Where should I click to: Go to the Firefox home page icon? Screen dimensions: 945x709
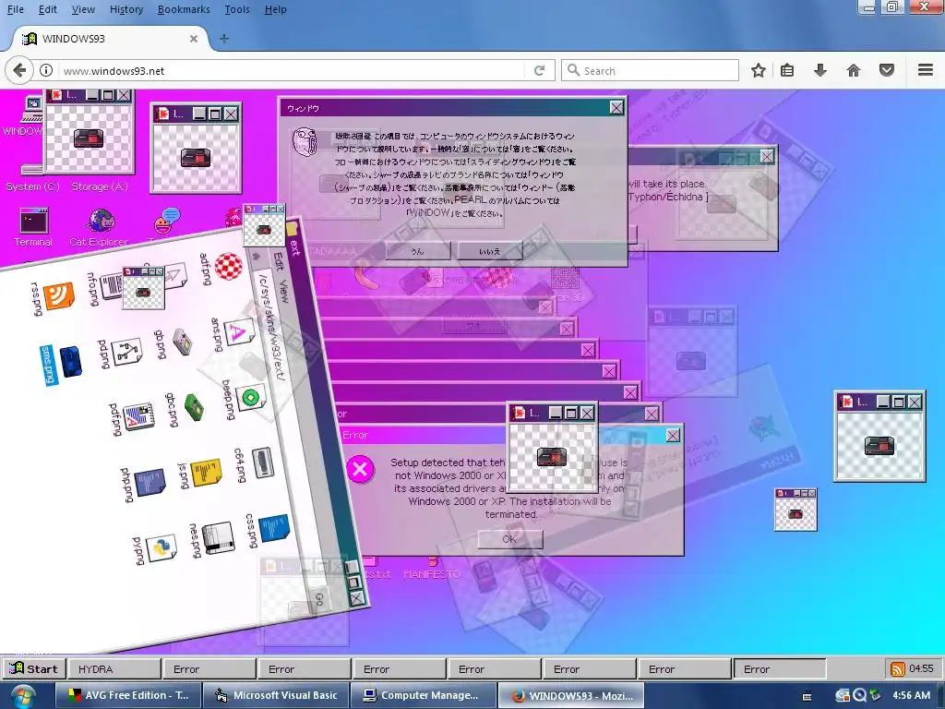pyautogui.click(x=854, y=70)
